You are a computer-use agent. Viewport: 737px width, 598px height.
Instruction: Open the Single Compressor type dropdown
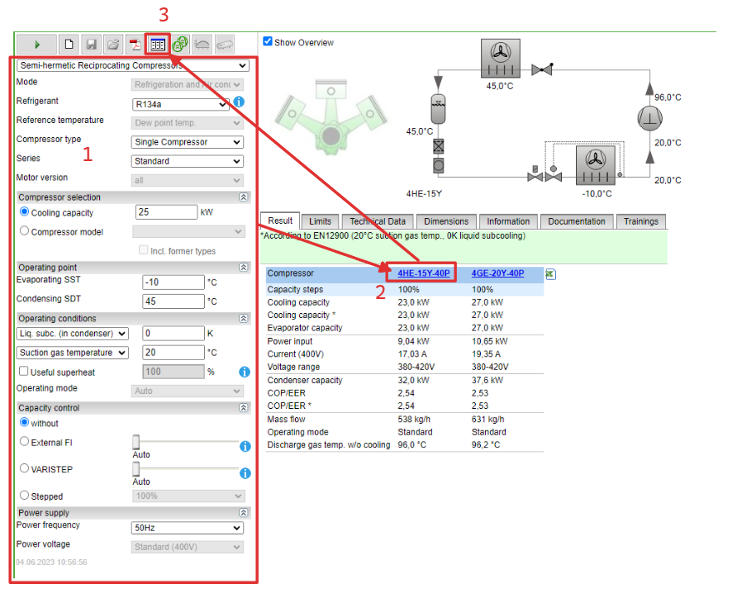[x=188, y=142]
